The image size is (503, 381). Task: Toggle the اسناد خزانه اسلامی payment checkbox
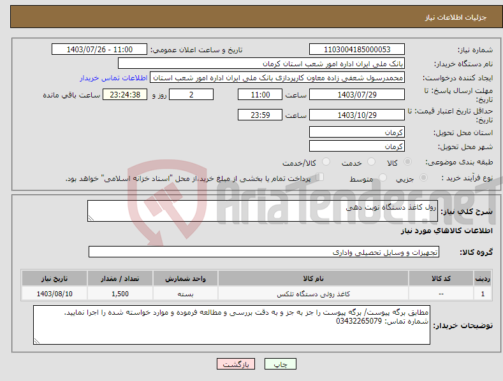click(319, 177)
